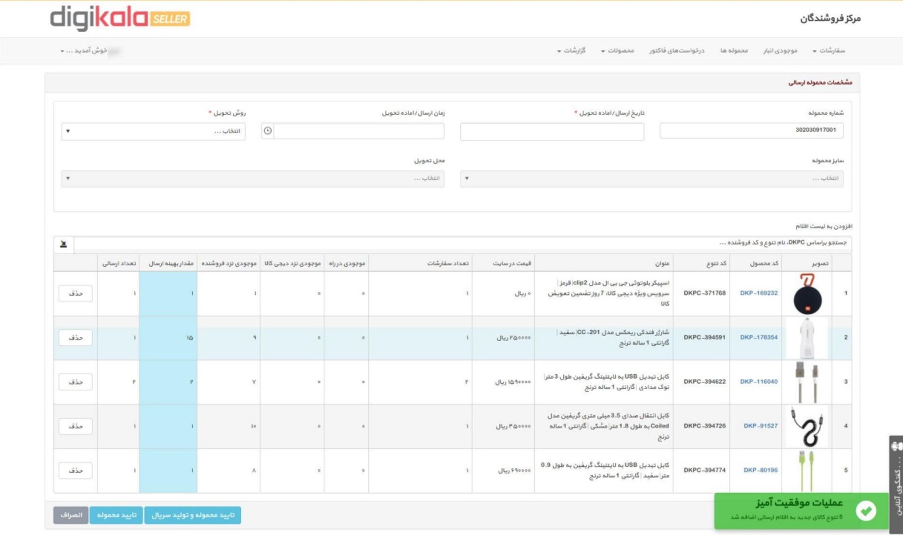The width and height of the screenshot is (903, 535).
Task: Click مرکز فروشندگان header title
Action: point(830,18)
